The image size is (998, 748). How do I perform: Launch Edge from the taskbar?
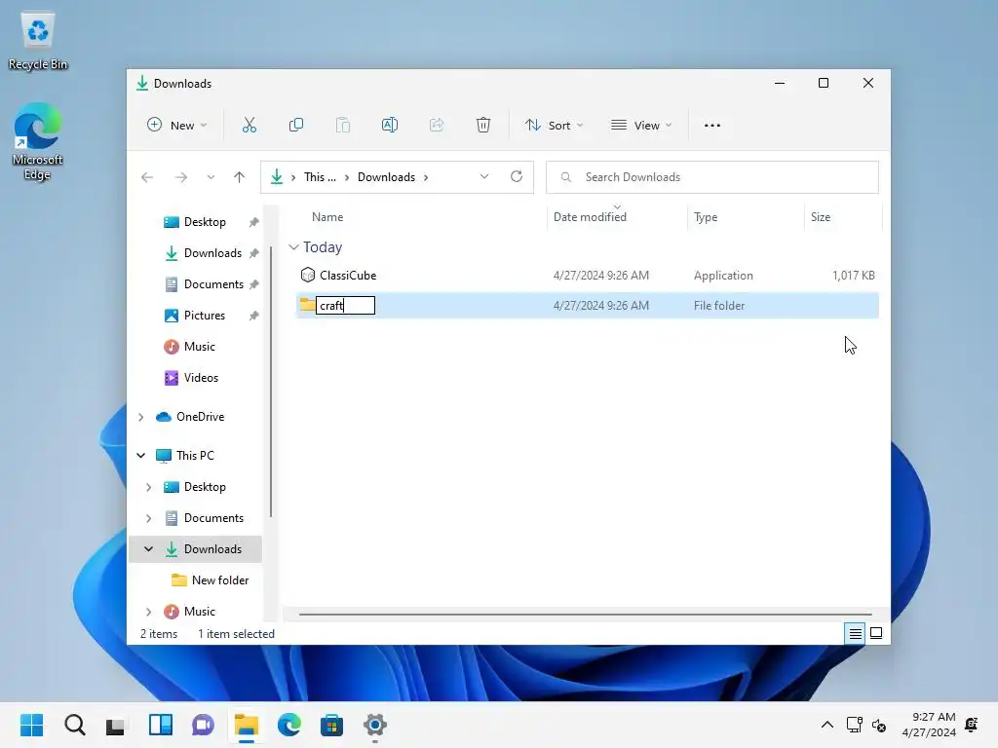pyautogui.click(x=288, y=725)
